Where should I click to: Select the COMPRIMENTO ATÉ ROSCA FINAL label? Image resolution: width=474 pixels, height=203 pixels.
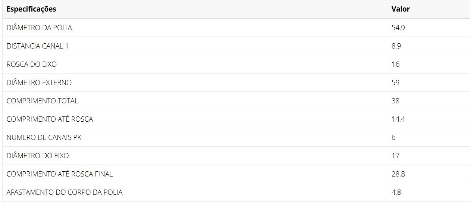pos(60,174)
